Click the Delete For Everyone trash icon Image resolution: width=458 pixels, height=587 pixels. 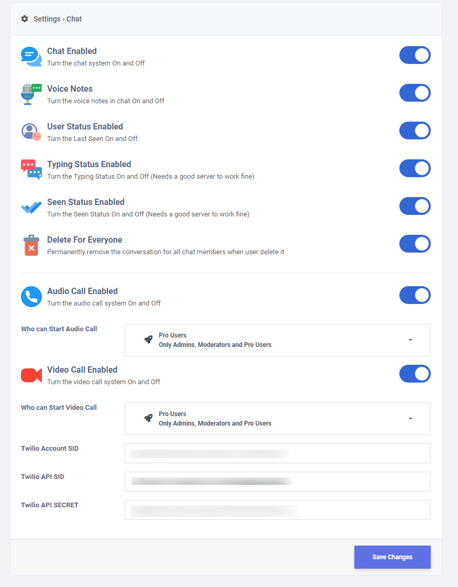(x=31, y=246)
